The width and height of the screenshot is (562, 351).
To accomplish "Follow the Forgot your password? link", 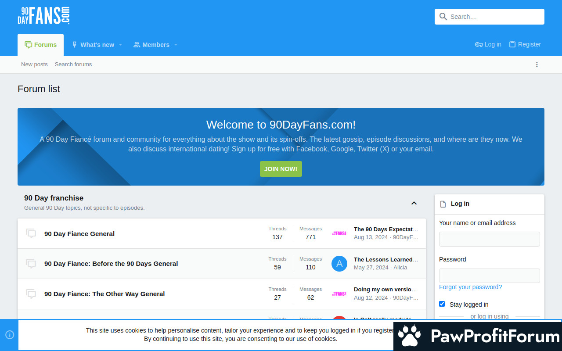I will pyautogui.click(x=470, y=287).
